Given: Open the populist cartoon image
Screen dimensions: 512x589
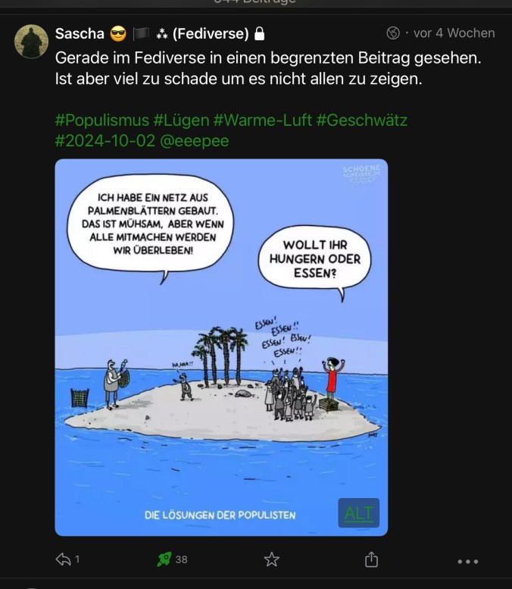Looking at the screenshot, I should click(x=221, y=347).
